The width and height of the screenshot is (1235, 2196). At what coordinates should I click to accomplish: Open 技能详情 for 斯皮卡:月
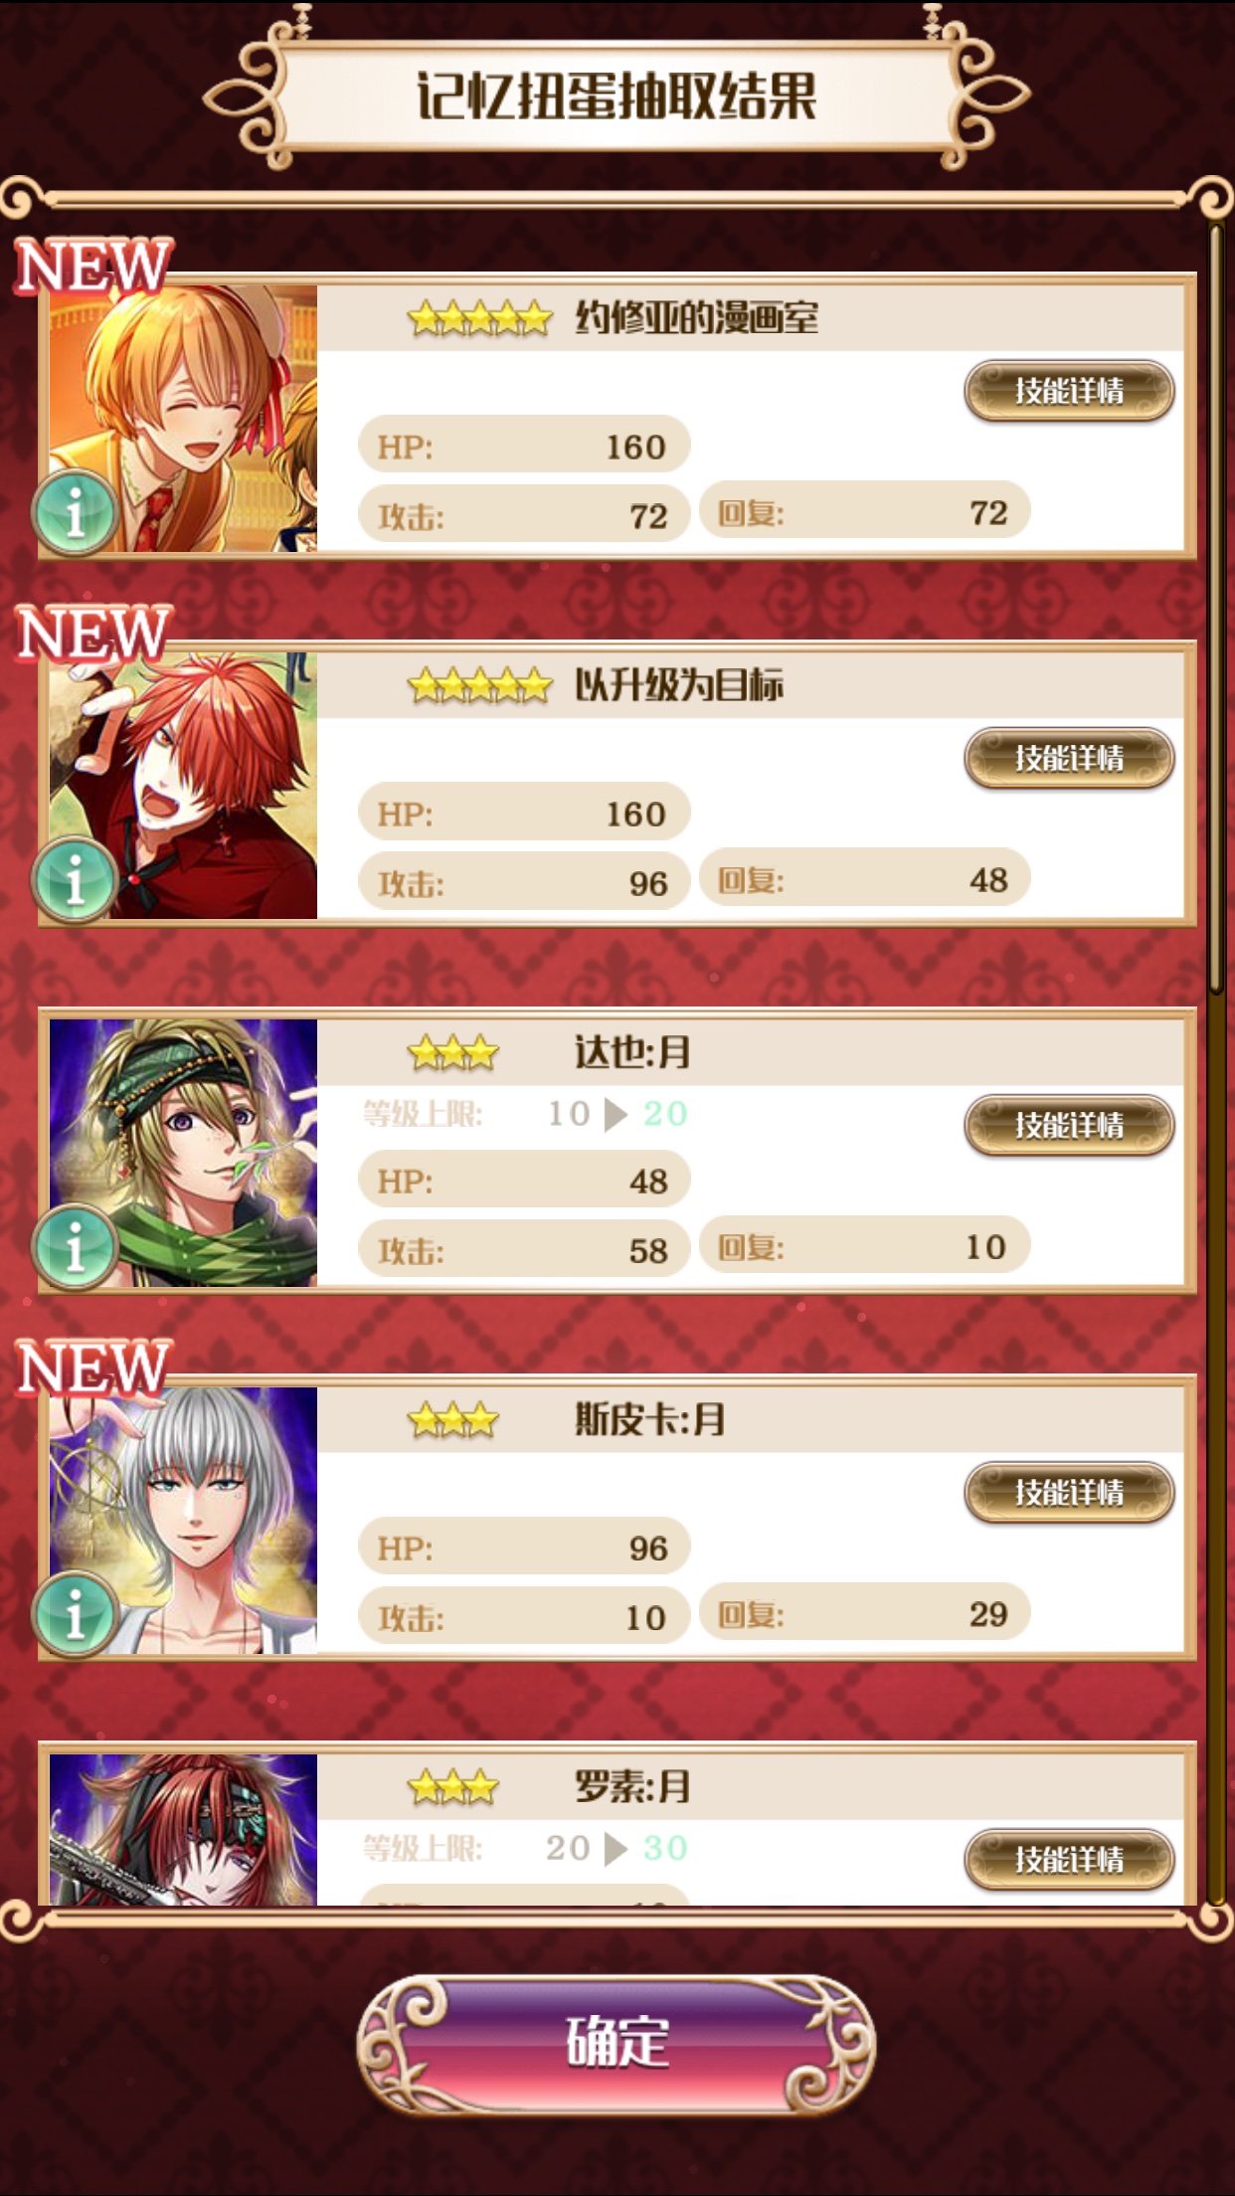point(1069,1492)
